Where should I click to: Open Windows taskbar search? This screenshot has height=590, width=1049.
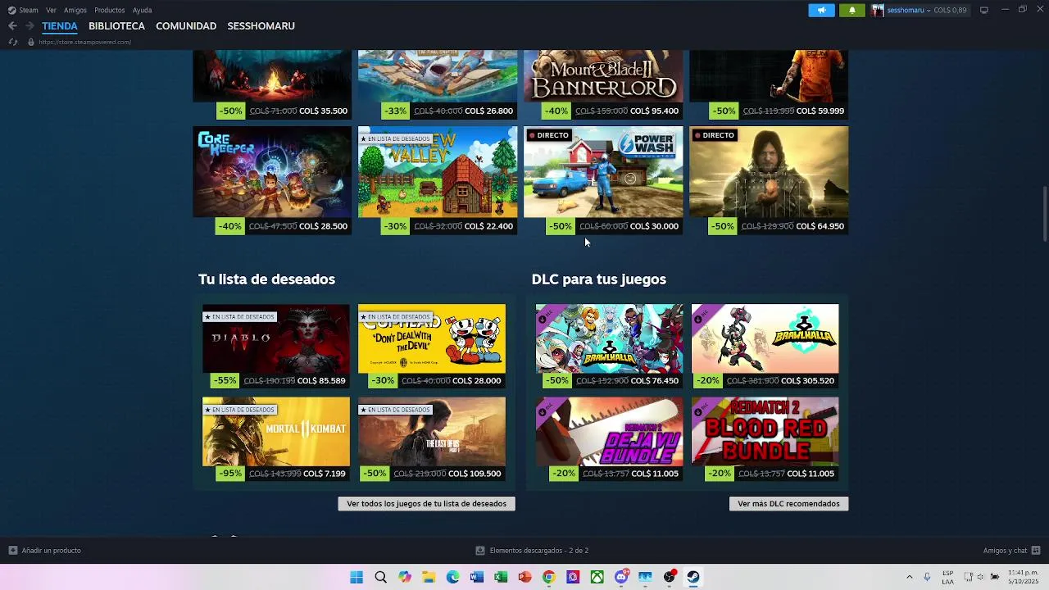click(380, 577)
